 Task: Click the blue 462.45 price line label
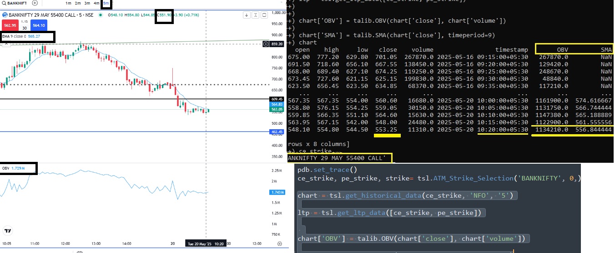(x=277, y=132)
